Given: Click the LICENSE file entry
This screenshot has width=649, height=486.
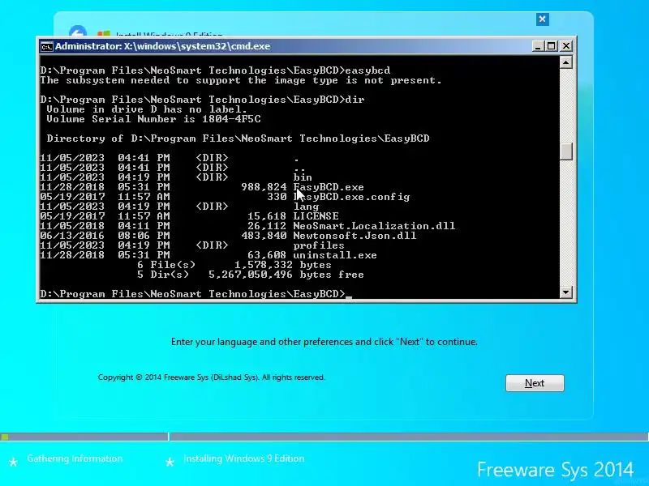Looking at the screenshot, I should (316, 216).
